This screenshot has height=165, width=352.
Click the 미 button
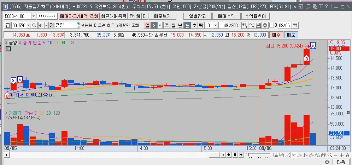click(x=145, y=16)
